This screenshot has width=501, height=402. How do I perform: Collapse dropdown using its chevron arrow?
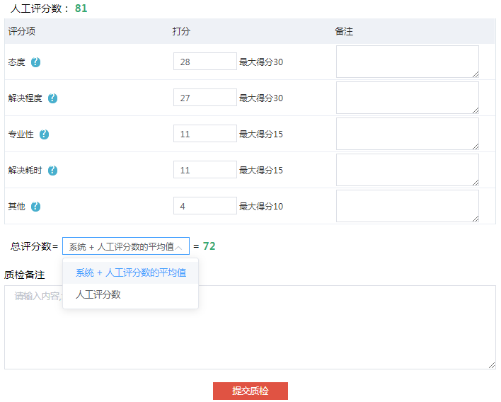click(x=180, y=247)
